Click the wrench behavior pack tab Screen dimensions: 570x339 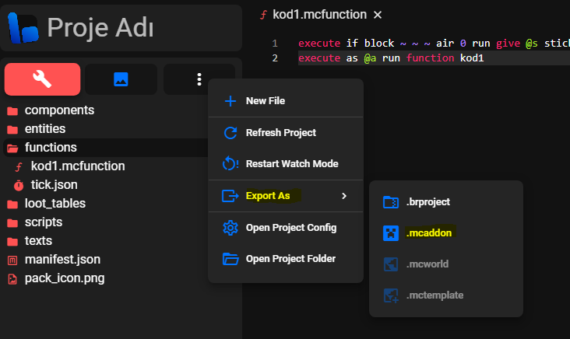point(42,79)
